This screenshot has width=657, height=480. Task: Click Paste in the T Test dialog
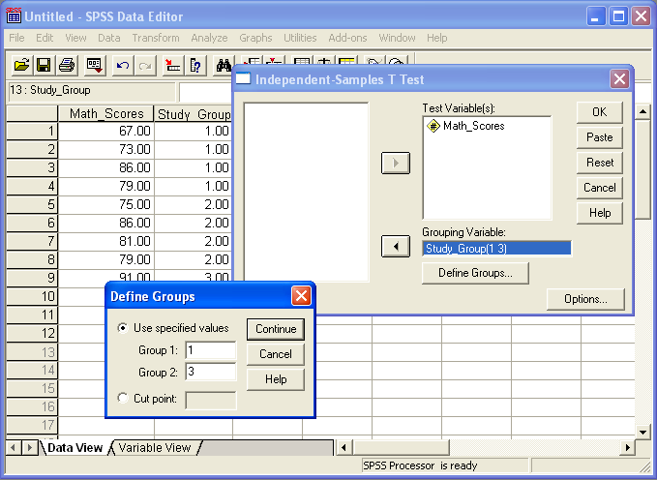[x=600, y=137]
